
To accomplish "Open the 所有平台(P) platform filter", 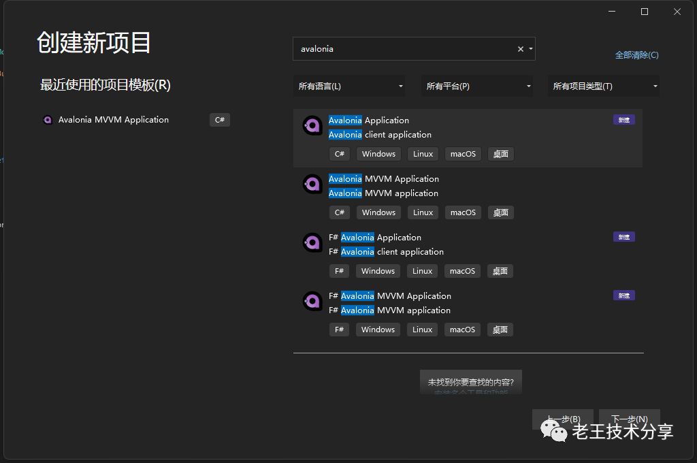I will tap(477, 86).
